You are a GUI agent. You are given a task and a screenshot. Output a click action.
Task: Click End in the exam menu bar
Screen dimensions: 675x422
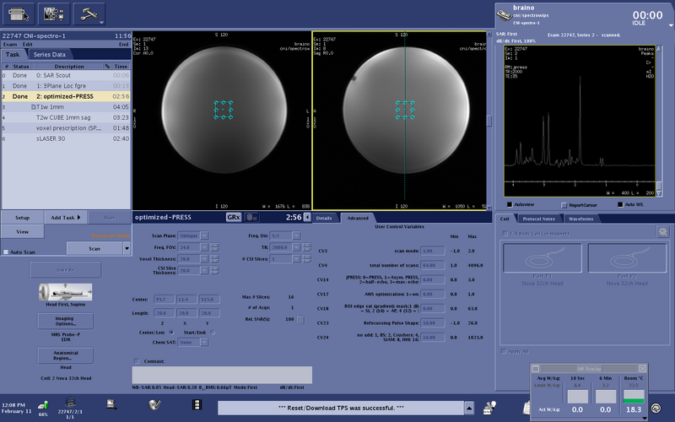pos(123,45)
